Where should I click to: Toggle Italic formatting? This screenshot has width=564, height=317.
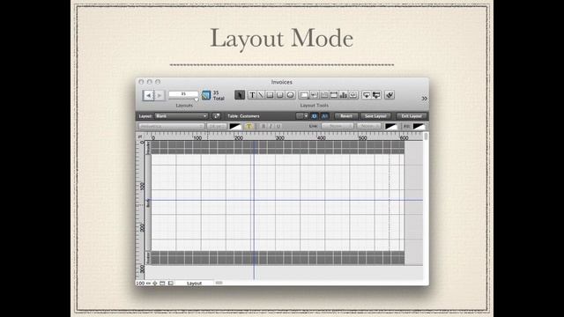click(271, 126)
